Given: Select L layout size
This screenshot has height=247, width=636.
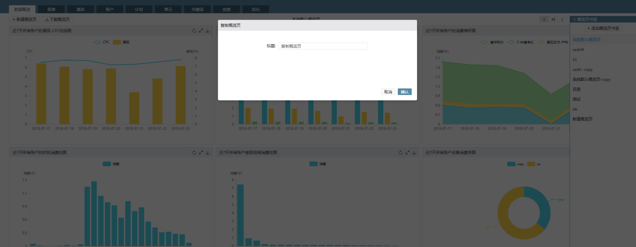Looking at the screenshot, I should click(562, 19).
